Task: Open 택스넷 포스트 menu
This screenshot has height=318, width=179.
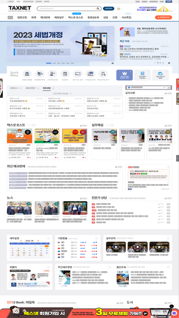Action: click(x=75, y=18)
